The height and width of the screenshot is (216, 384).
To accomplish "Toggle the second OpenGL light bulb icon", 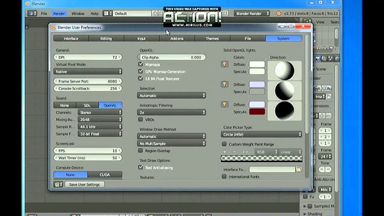I will (224, 84).
